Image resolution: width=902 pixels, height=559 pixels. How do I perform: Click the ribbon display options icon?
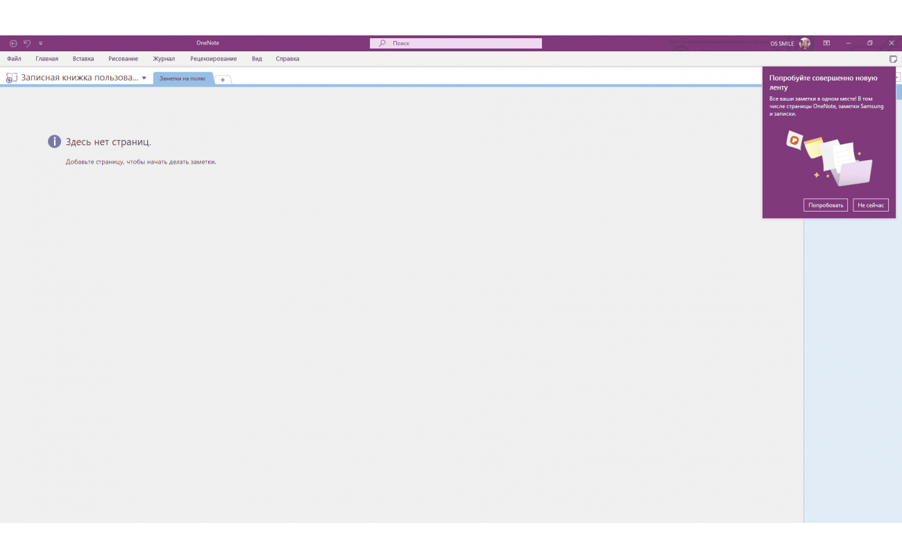(826, 43)
